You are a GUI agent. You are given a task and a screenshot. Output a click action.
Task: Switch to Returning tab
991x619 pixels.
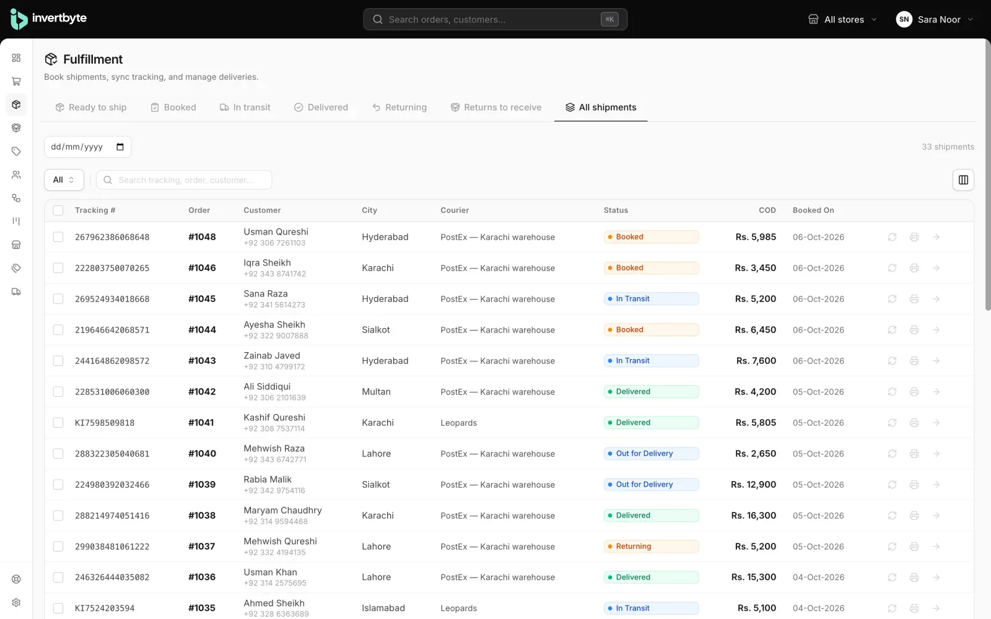(399, 107)
